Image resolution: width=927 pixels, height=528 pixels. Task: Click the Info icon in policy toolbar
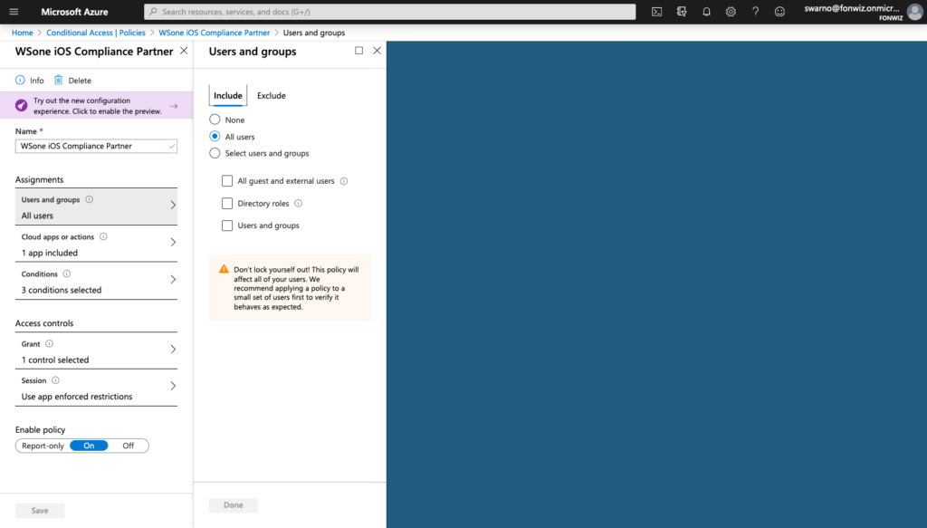point(20,80)
